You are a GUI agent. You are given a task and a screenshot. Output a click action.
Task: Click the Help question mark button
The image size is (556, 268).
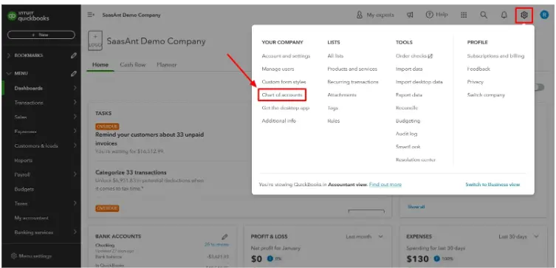tap(436, 15)
